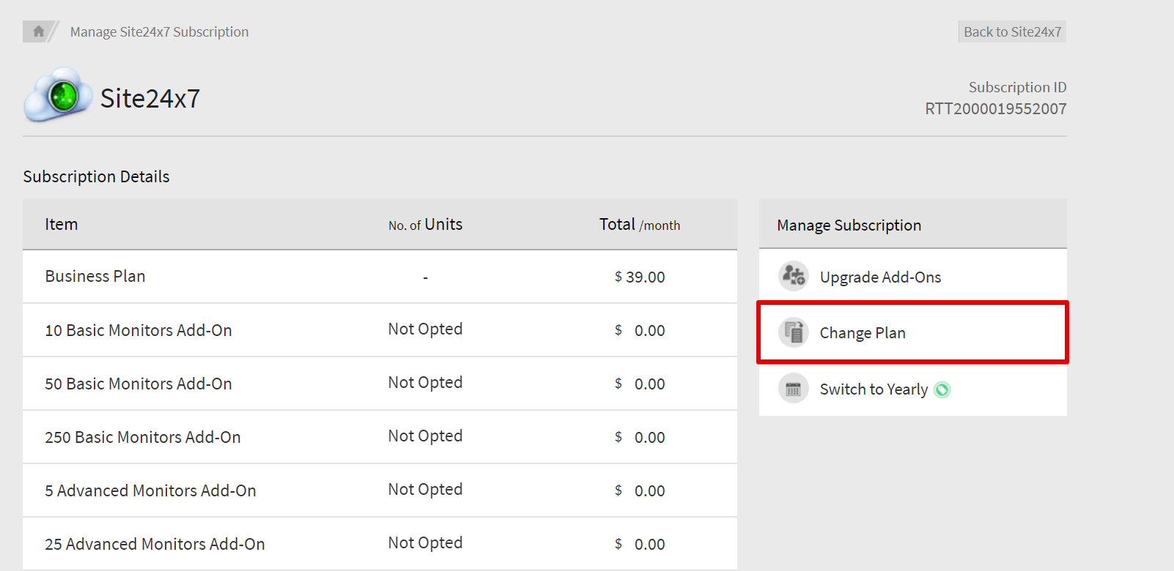Choose the Switch to Yearly option
The height and width of the screenshot is (571, 1174).
[x=873, y=389]
